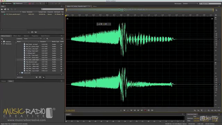Toggle spectral frequency display button
The height and width of the screenshot is (125, 222).
click(x=30, y=3)
